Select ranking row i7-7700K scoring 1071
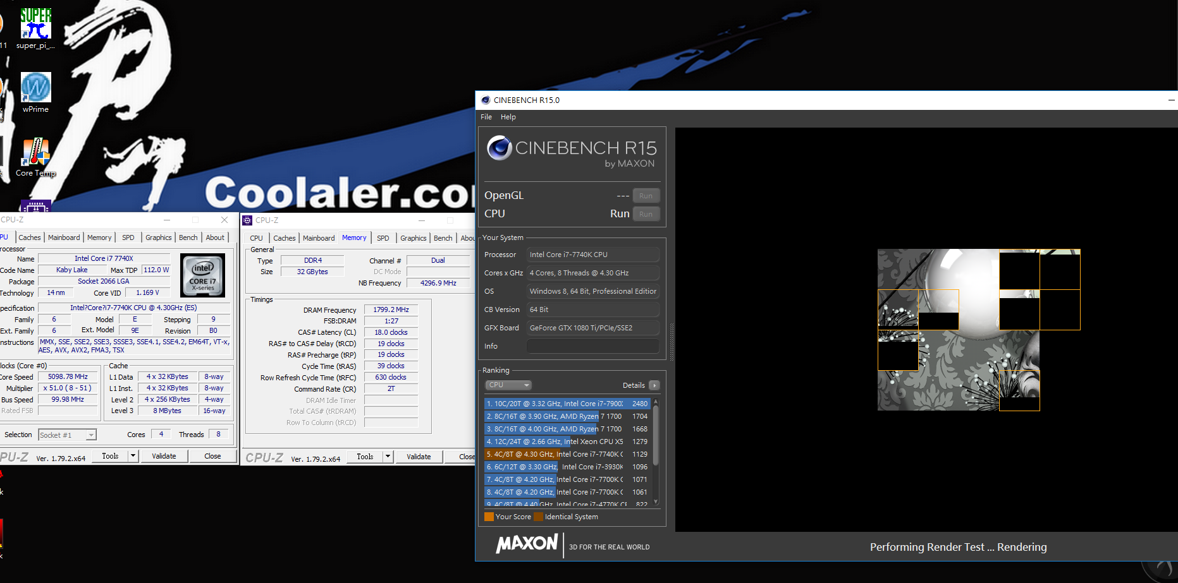 click(567, 479)
